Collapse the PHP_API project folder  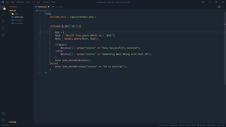tap(13, 11)
